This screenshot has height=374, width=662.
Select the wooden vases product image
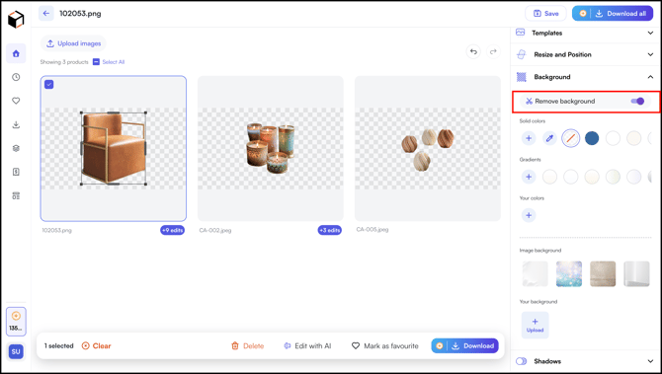pyautogui.click(x=428, y=148)
